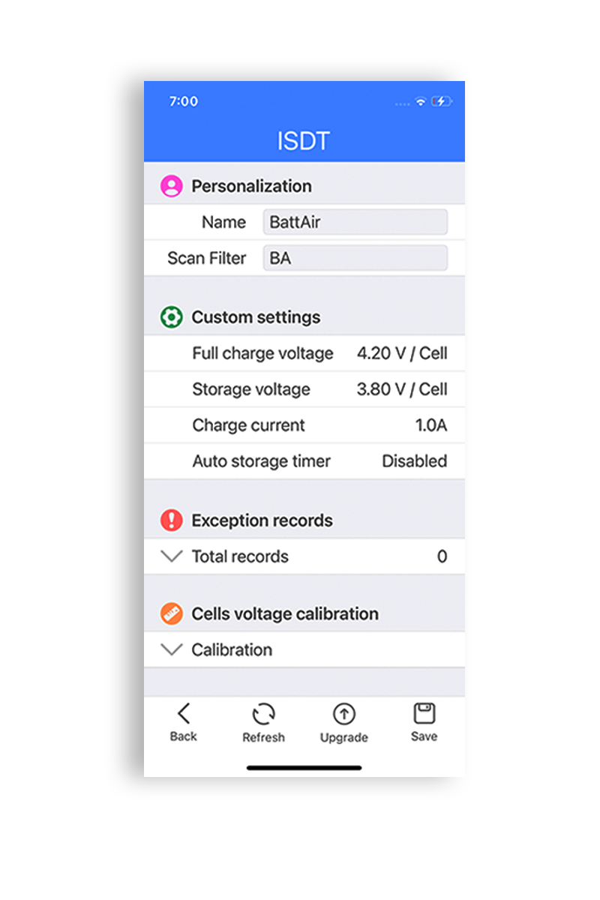Change the Storage voltage value
The width and height of the screenshot is (600, 900).
pyautogui.click(x=401, y=389)
